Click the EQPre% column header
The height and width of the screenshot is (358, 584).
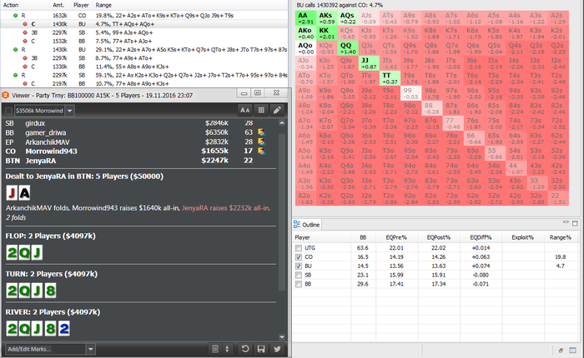tap(396, 237)
